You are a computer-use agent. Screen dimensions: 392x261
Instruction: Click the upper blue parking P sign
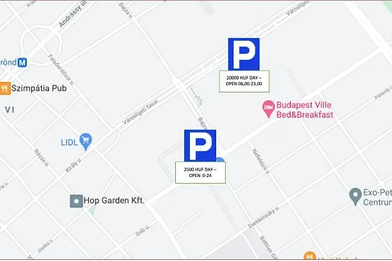(244, 54)
